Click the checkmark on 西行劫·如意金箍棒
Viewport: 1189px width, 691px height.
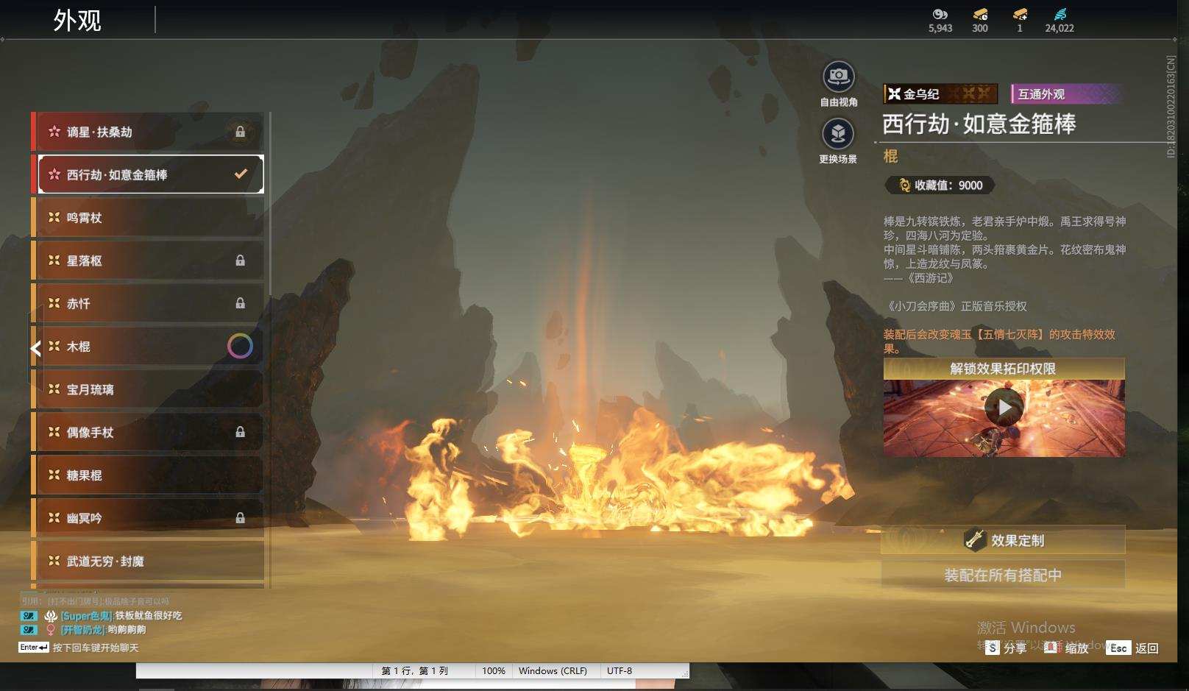point(241,174)
